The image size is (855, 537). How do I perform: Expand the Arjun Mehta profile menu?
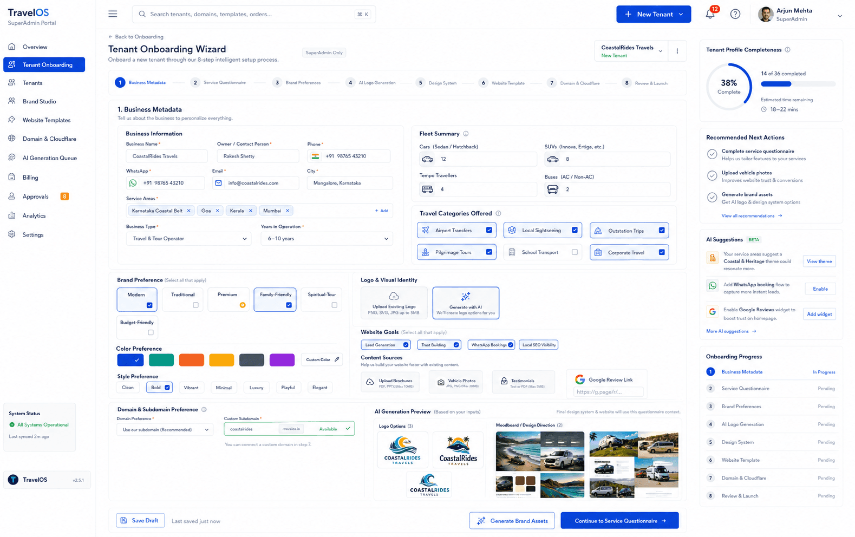point(840,16)
